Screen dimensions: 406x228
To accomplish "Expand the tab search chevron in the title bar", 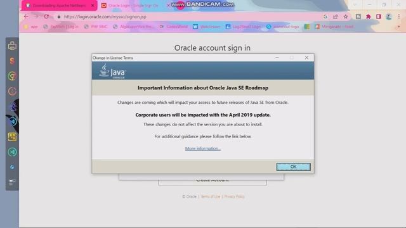I will (355, 4).
